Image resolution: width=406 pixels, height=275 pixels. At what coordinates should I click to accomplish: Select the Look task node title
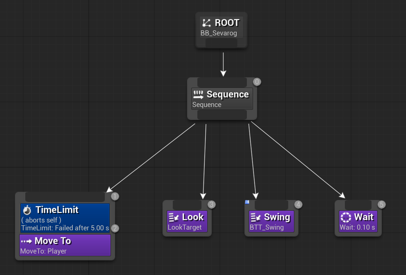pyautogui.click(x=193, y=217)
